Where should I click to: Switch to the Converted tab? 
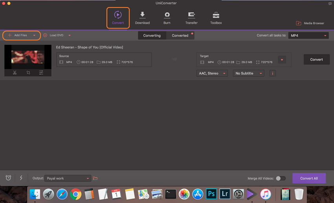[180, 36]
